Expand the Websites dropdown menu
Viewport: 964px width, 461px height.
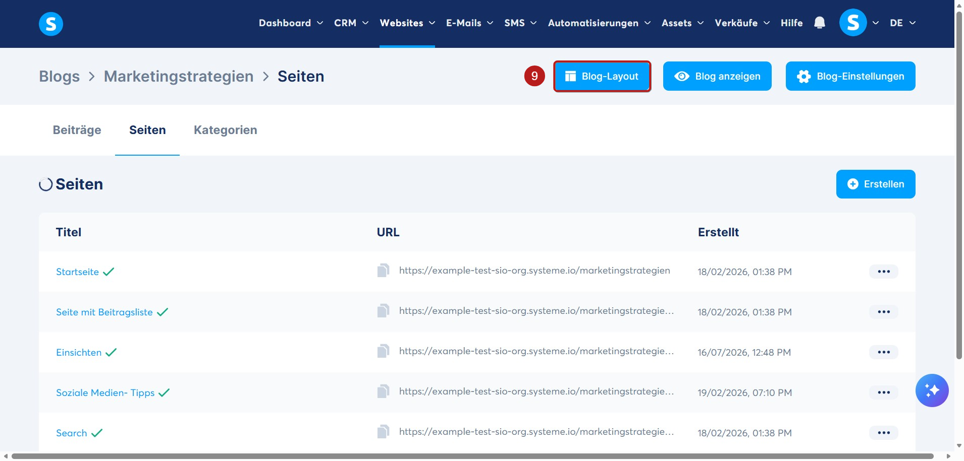tap(407, 23)
